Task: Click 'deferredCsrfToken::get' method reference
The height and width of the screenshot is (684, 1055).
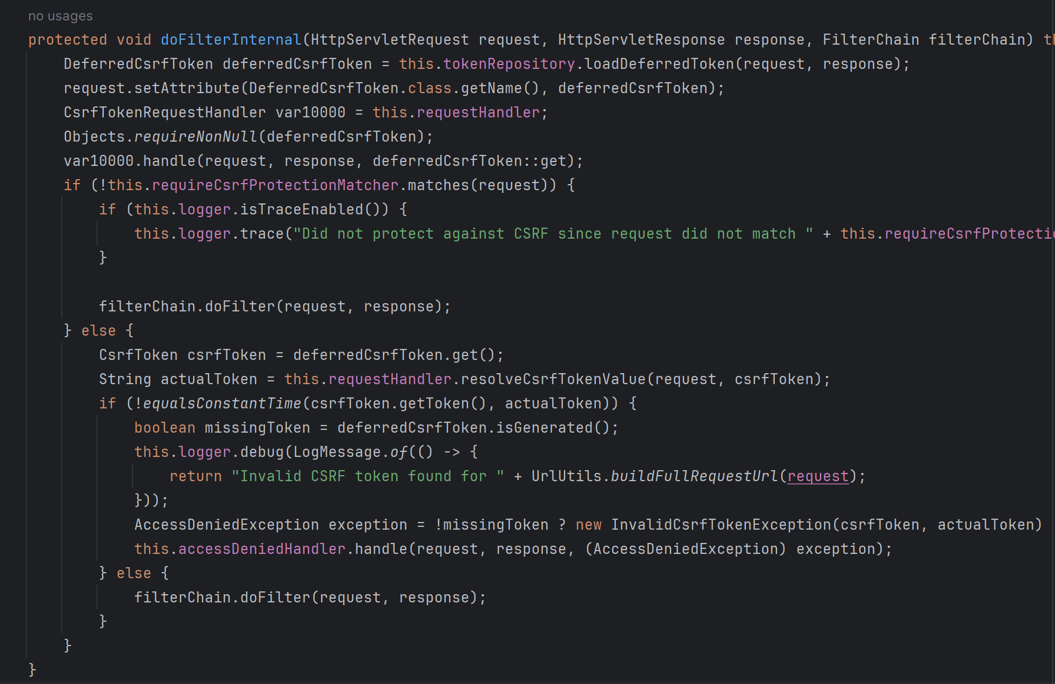Action: [x=470, y=161]
